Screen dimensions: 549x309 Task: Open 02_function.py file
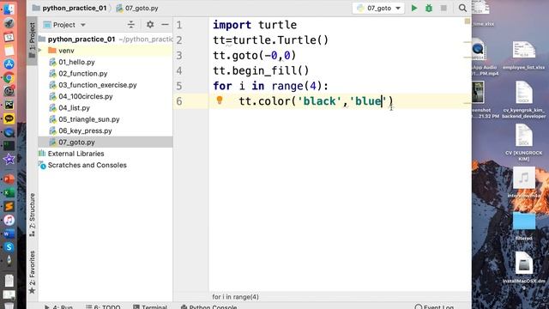click(83, 74)
